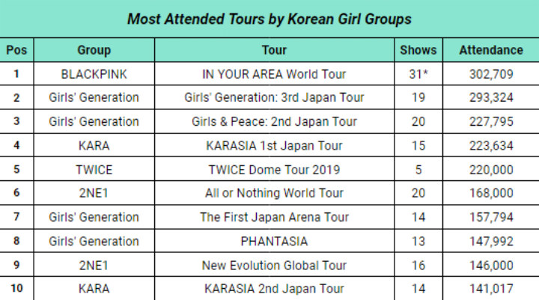Image resolution: width=539 pixels, height=300 pixels.
Task: Select the Pos column header
Action: pos(16,50)
